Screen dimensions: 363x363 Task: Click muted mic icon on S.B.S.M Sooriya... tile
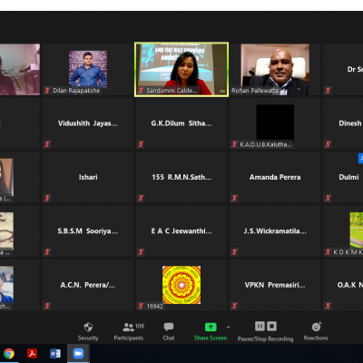[47, 251]
